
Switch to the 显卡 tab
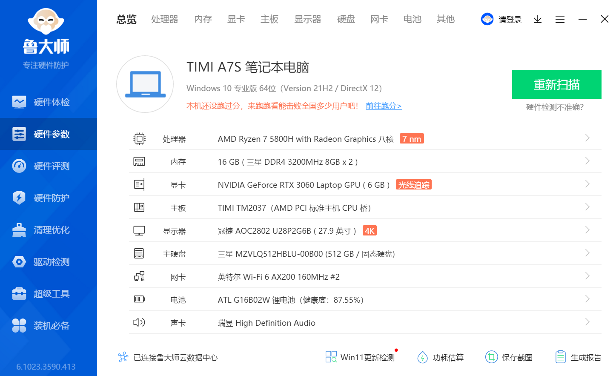point(236,19)
